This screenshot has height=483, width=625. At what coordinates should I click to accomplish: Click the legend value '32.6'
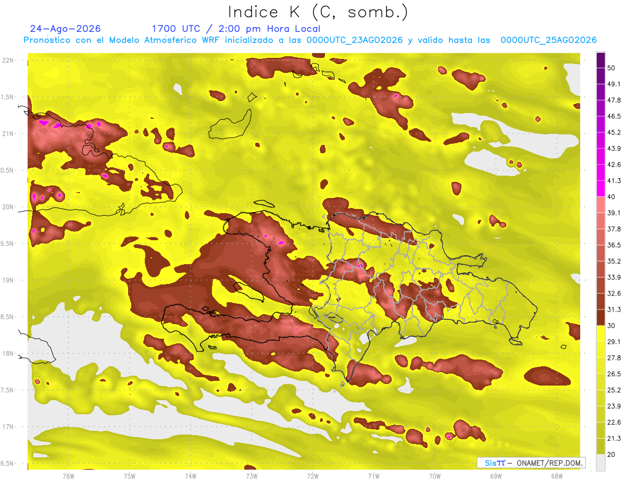pos(614,293)
